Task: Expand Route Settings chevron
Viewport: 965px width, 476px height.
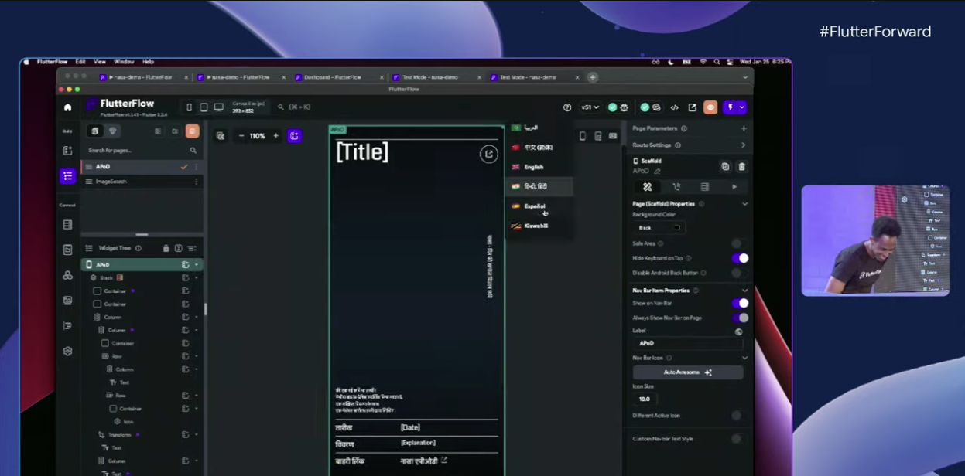Action: coord(744,144)
